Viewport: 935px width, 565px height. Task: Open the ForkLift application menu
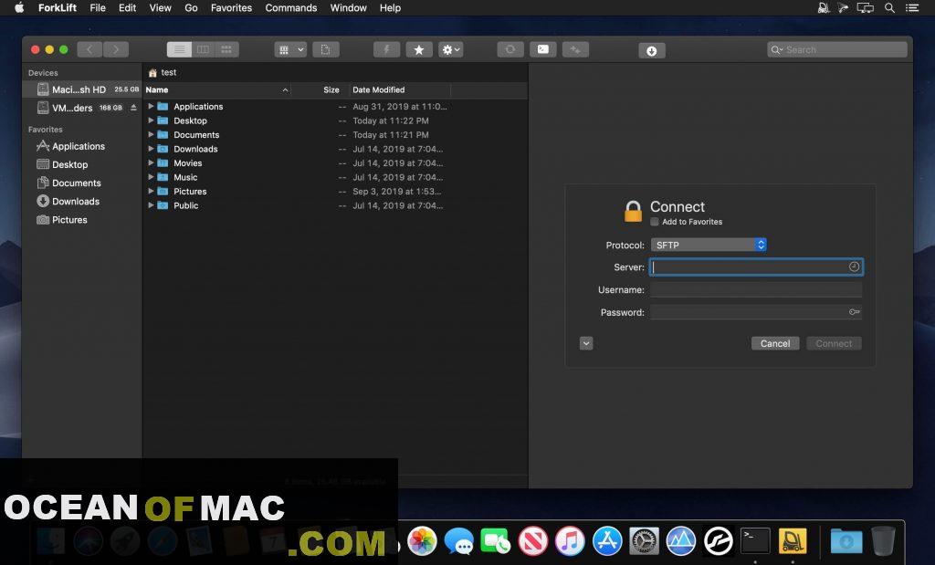pyautogui.click(x=58, y=7)
